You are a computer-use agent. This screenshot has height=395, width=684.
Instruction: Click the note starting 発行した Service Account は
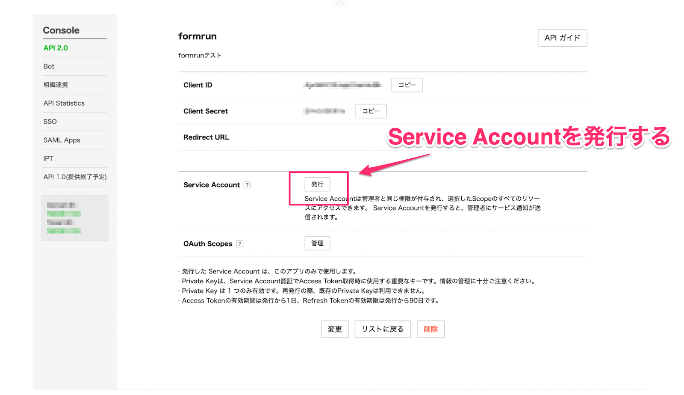pos(269,271)
